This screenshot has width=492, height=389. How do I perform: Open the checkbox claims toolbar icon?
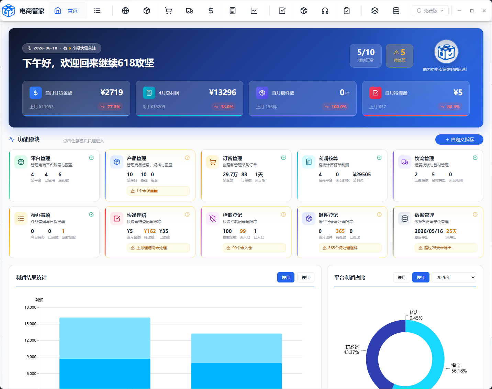[282, 11]
